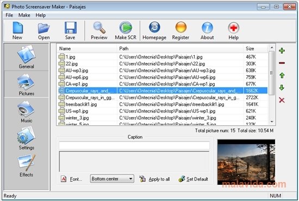299x201 pixels.
Task: Sort the list by the Size column header
Action: pyautogui.click(x=256, y=49)
